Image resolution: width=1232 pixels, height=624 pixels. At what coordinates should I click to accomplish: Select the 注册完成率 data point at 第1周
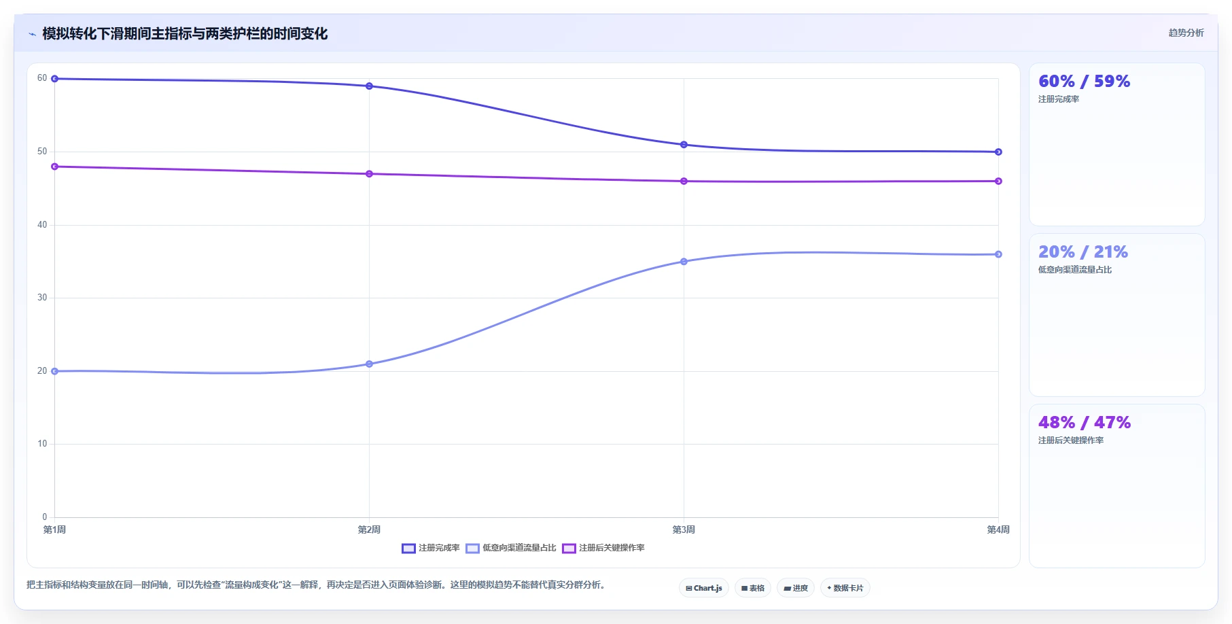[x=55, y=79]
